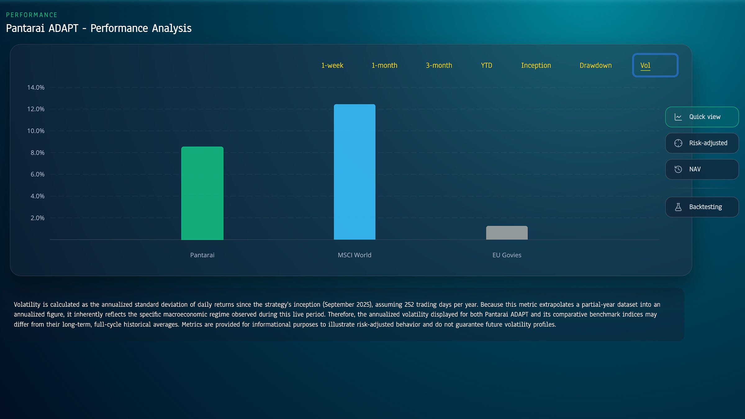This screenshot has width=745, height=419.
Task: Open the Drawdown tab
Action: pos(595,65)
